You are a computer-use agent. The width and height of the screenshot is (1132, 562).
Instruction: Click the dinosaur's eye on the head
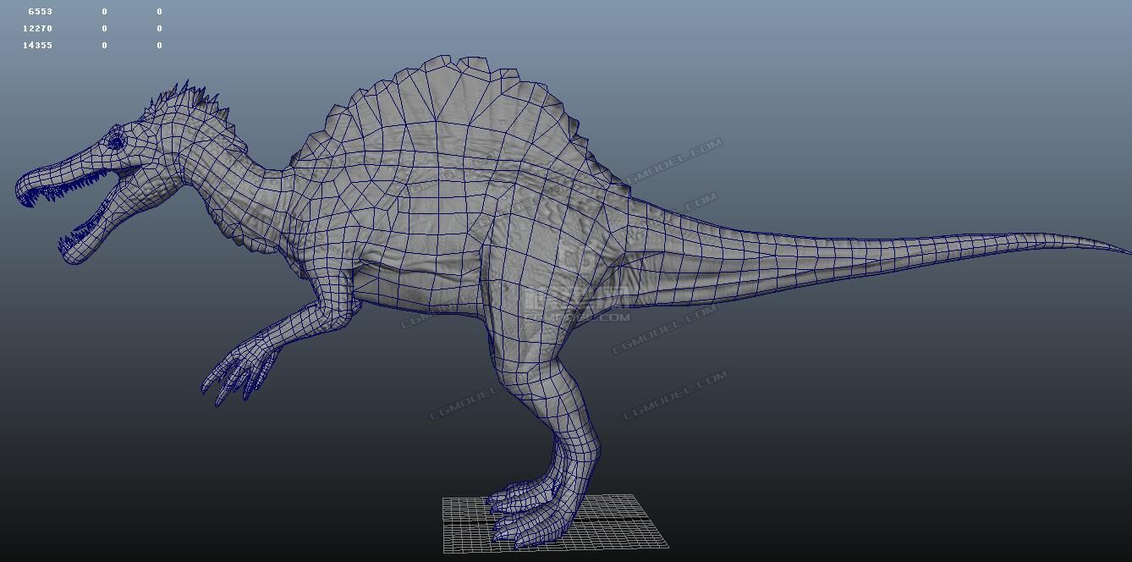[x=115, y=140]
